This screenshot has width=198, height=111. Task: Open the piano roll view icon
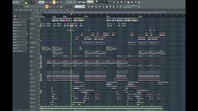[93, 7]
